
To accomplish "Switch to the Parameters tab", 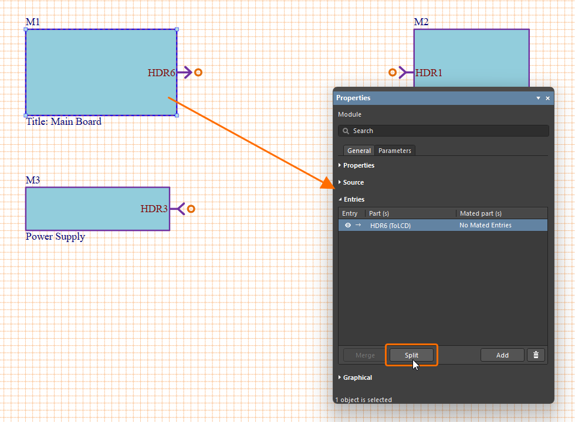I will click(394, 150).
